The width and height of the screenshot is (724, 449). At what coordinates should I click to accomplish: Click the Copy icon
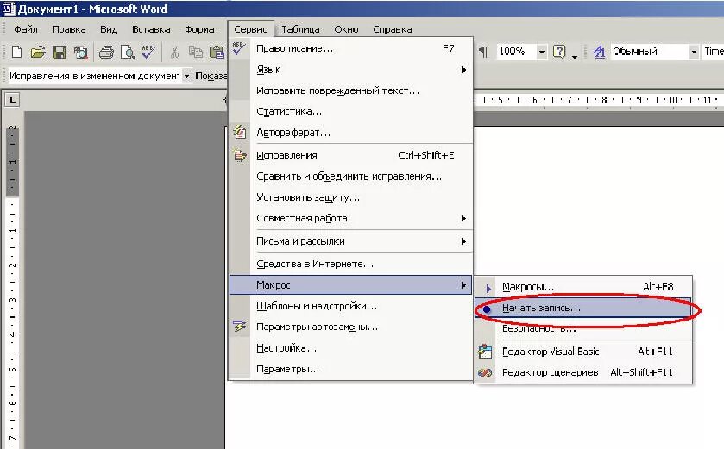click(x=196, y=52)
